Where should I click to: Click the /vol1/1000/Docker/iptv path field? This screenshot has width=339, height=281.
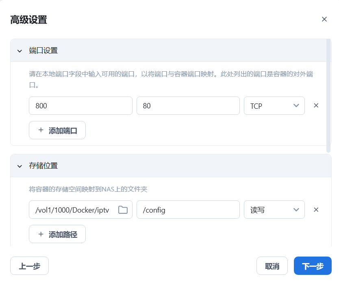(80, 210)
